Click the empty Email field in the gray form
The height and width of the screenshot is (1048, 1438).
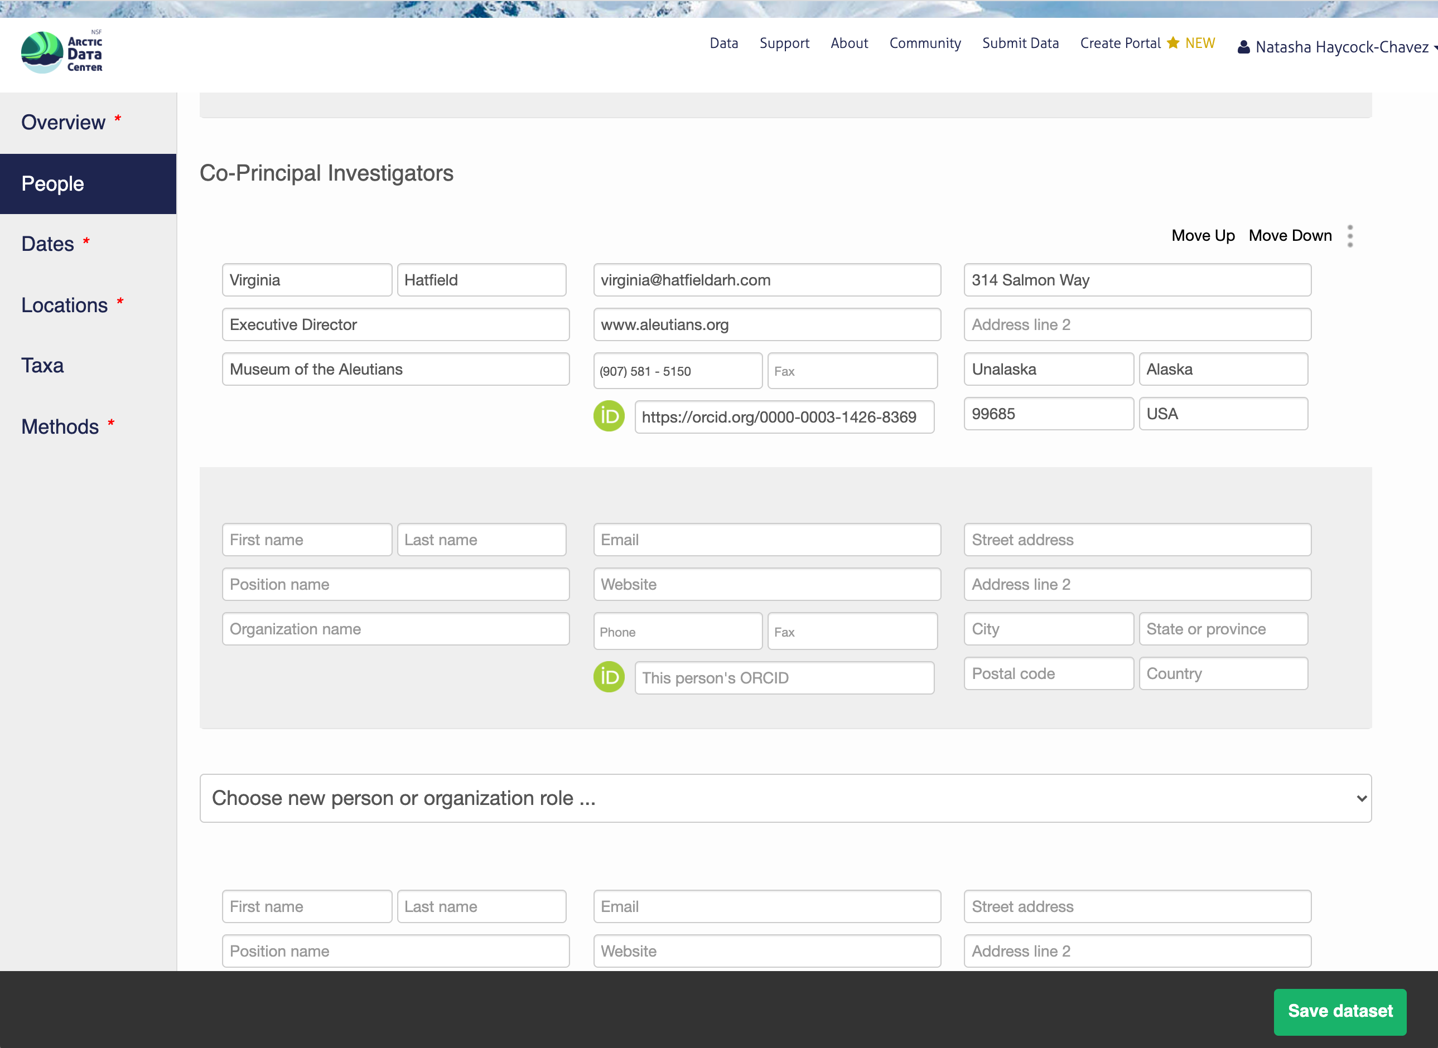point(766,540)
